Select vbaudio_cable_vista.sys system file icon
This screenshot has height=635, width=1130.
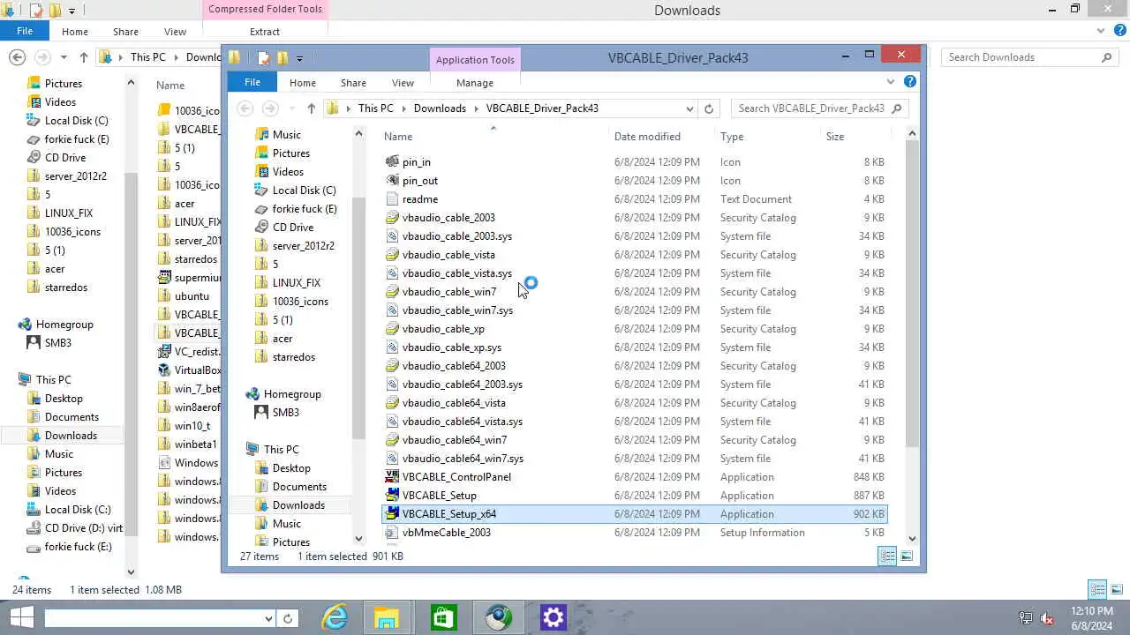point(393,273)
